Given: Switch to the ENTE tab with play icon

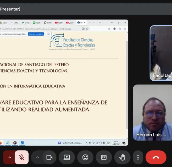Looking at the screenshot, I should tap(26, 23).
